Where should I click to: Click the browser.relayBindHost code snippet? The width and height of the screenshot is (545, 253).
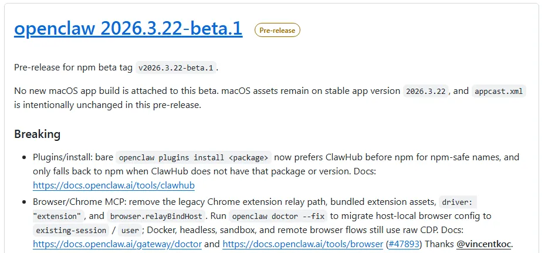pos(155,215)
